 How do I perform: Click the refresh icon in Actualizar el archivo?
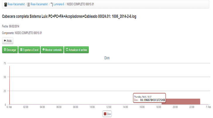67,50
